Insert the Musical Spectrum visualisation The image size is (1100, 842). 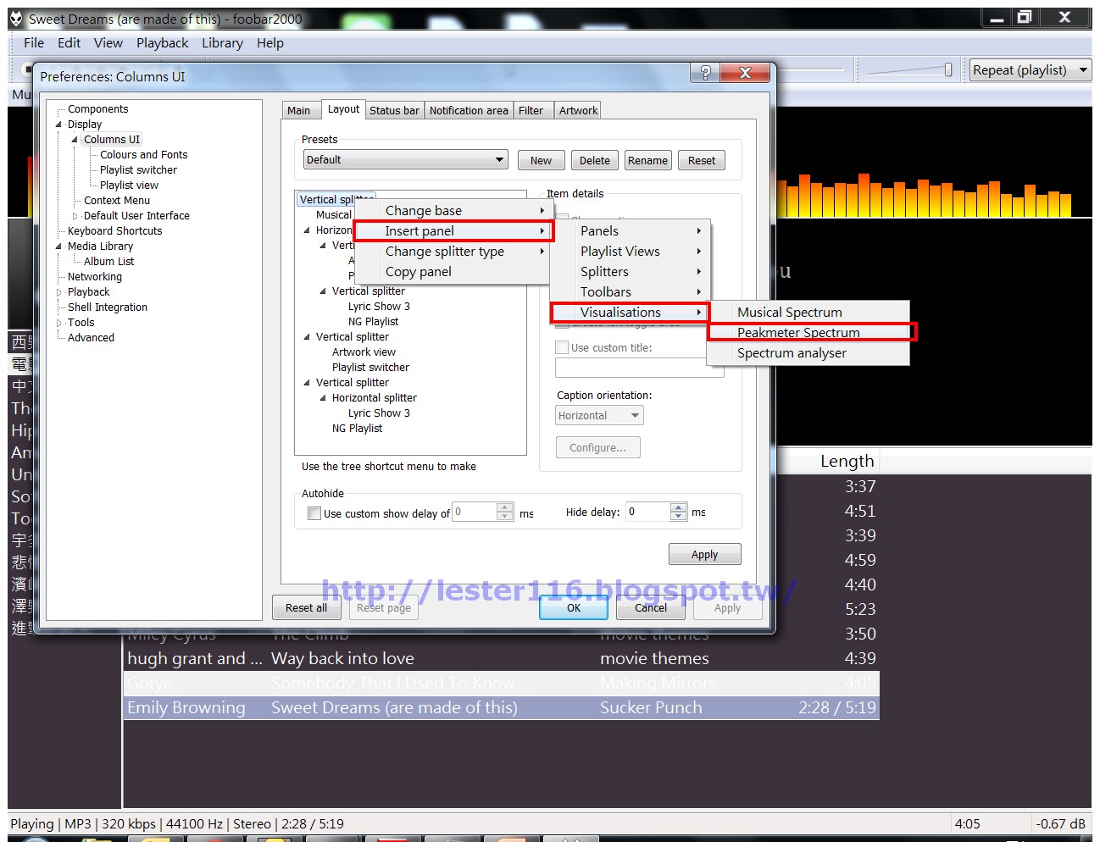pos(808,313)
